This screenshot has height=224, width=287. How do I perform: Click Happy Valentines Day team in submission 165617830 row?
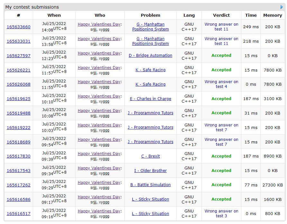[x=99, y=154]
